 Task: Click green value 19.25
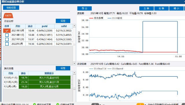click(23, 87)
